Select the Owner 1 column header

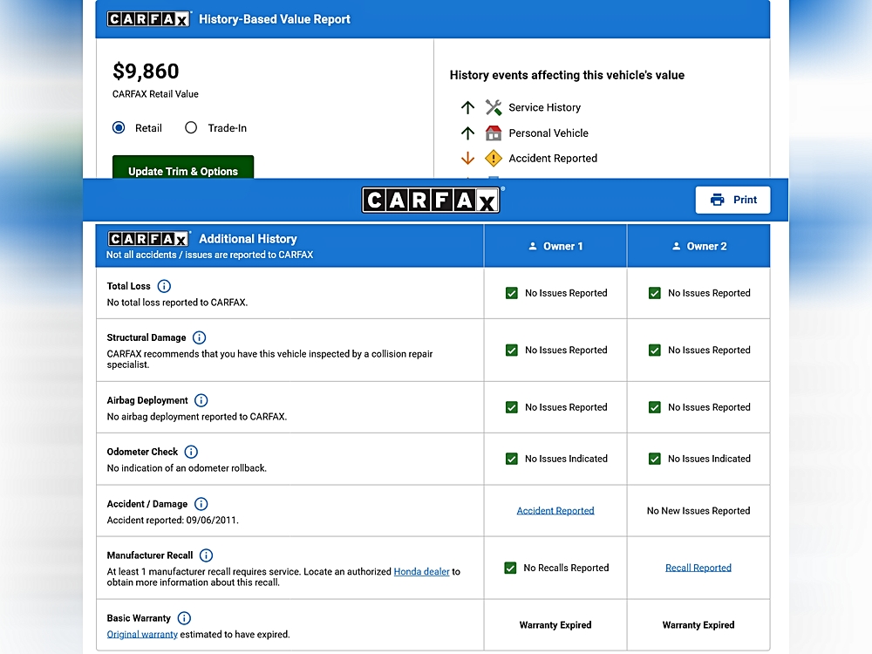click(x=555, y=246)
